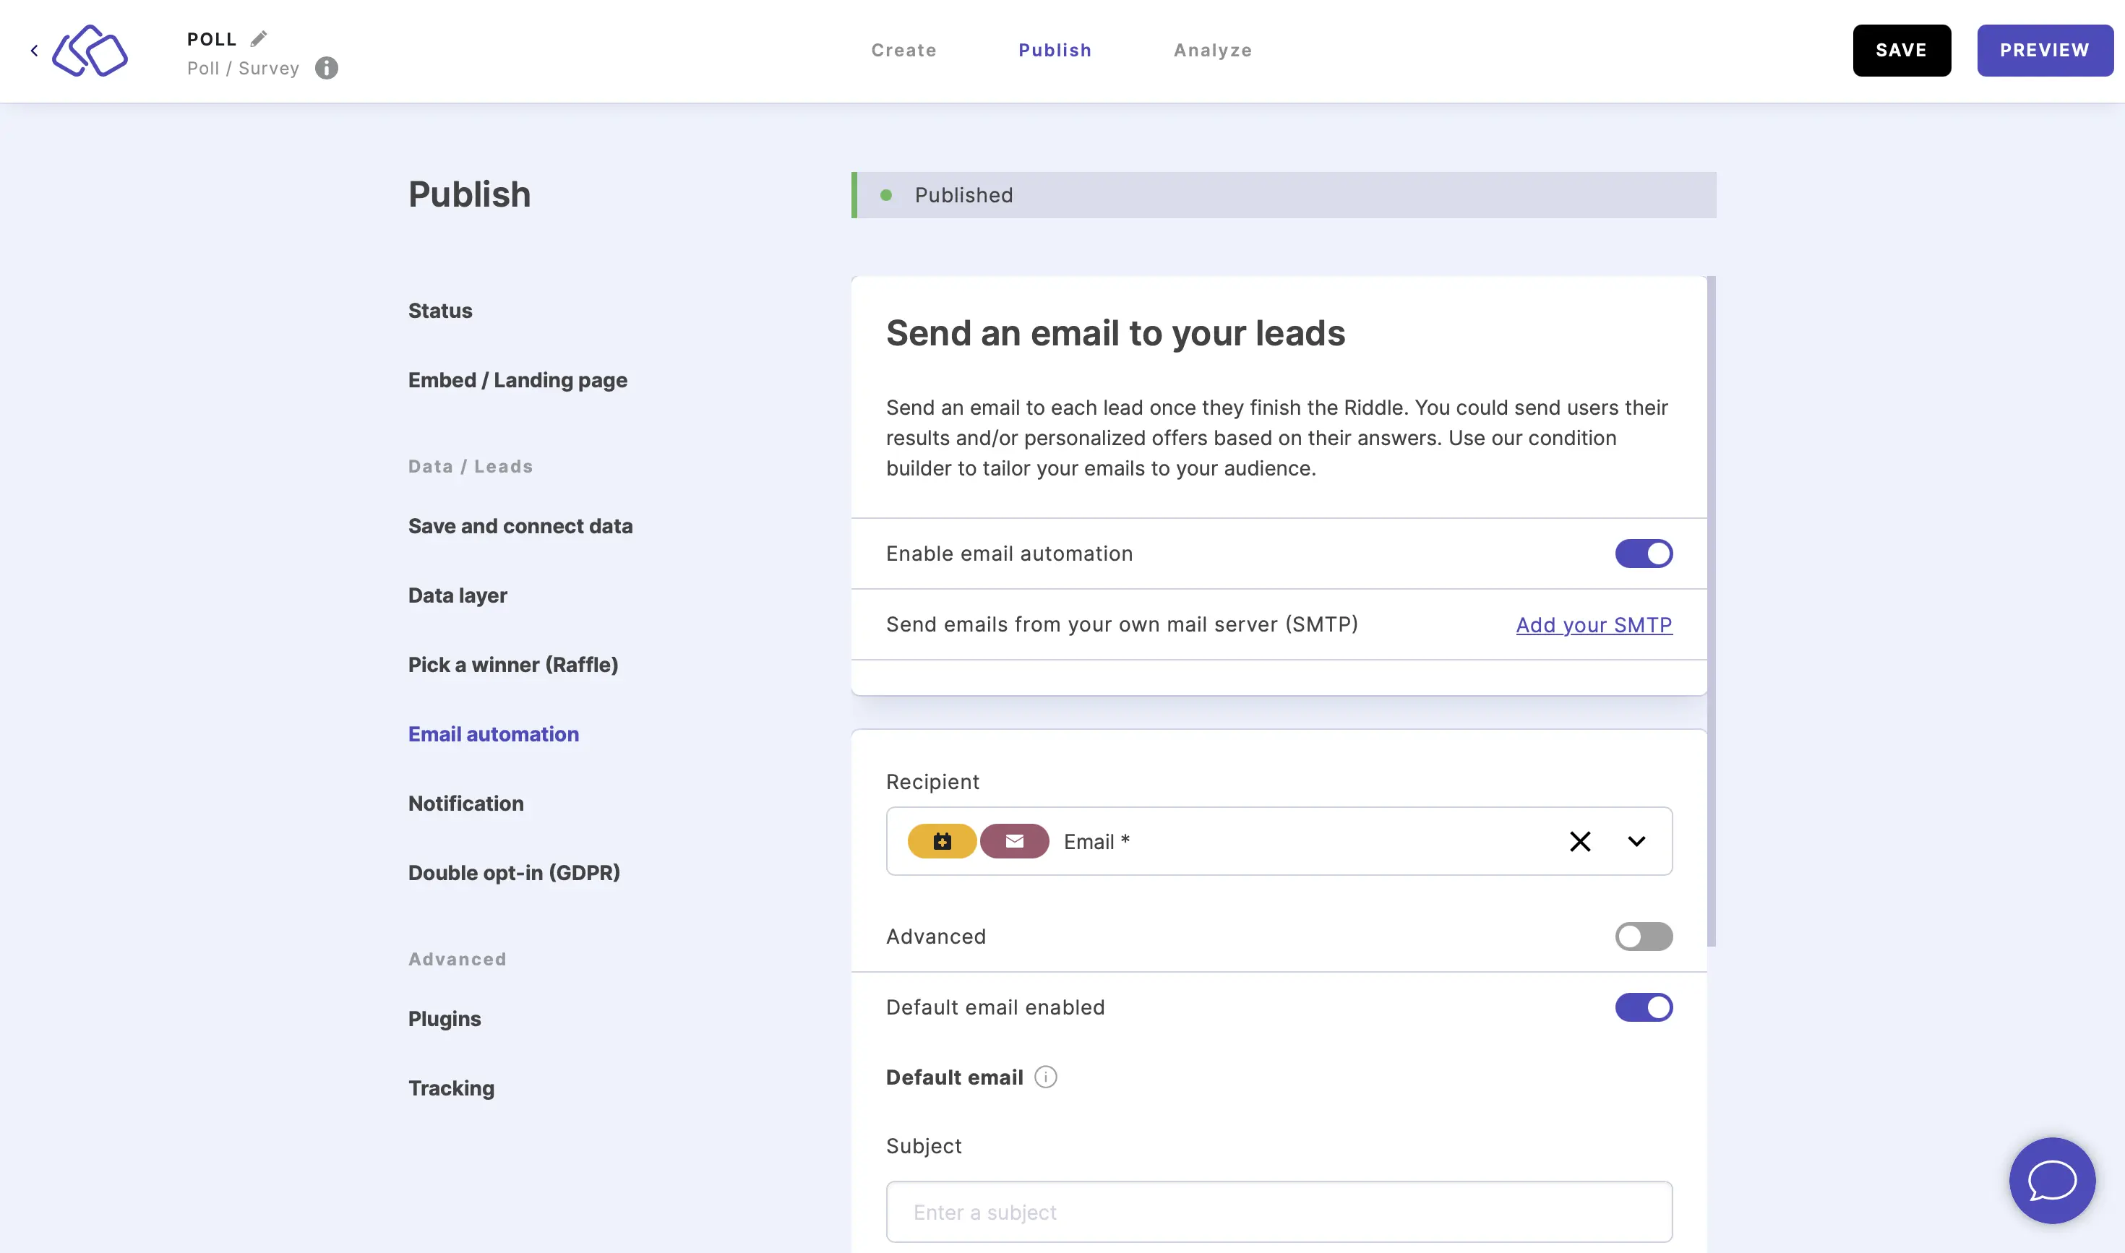Click the Riddle logo icon to go home

[90, 49]
